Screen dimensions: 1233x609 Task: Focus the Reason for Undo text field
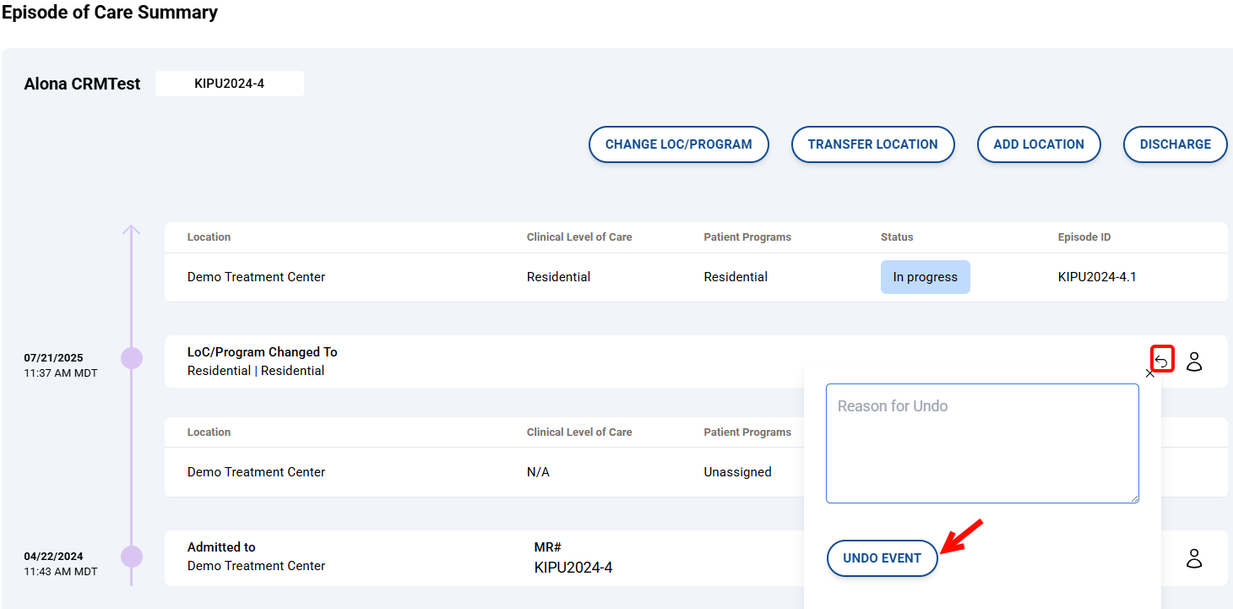pyautogui.click(x=981, y=443)
